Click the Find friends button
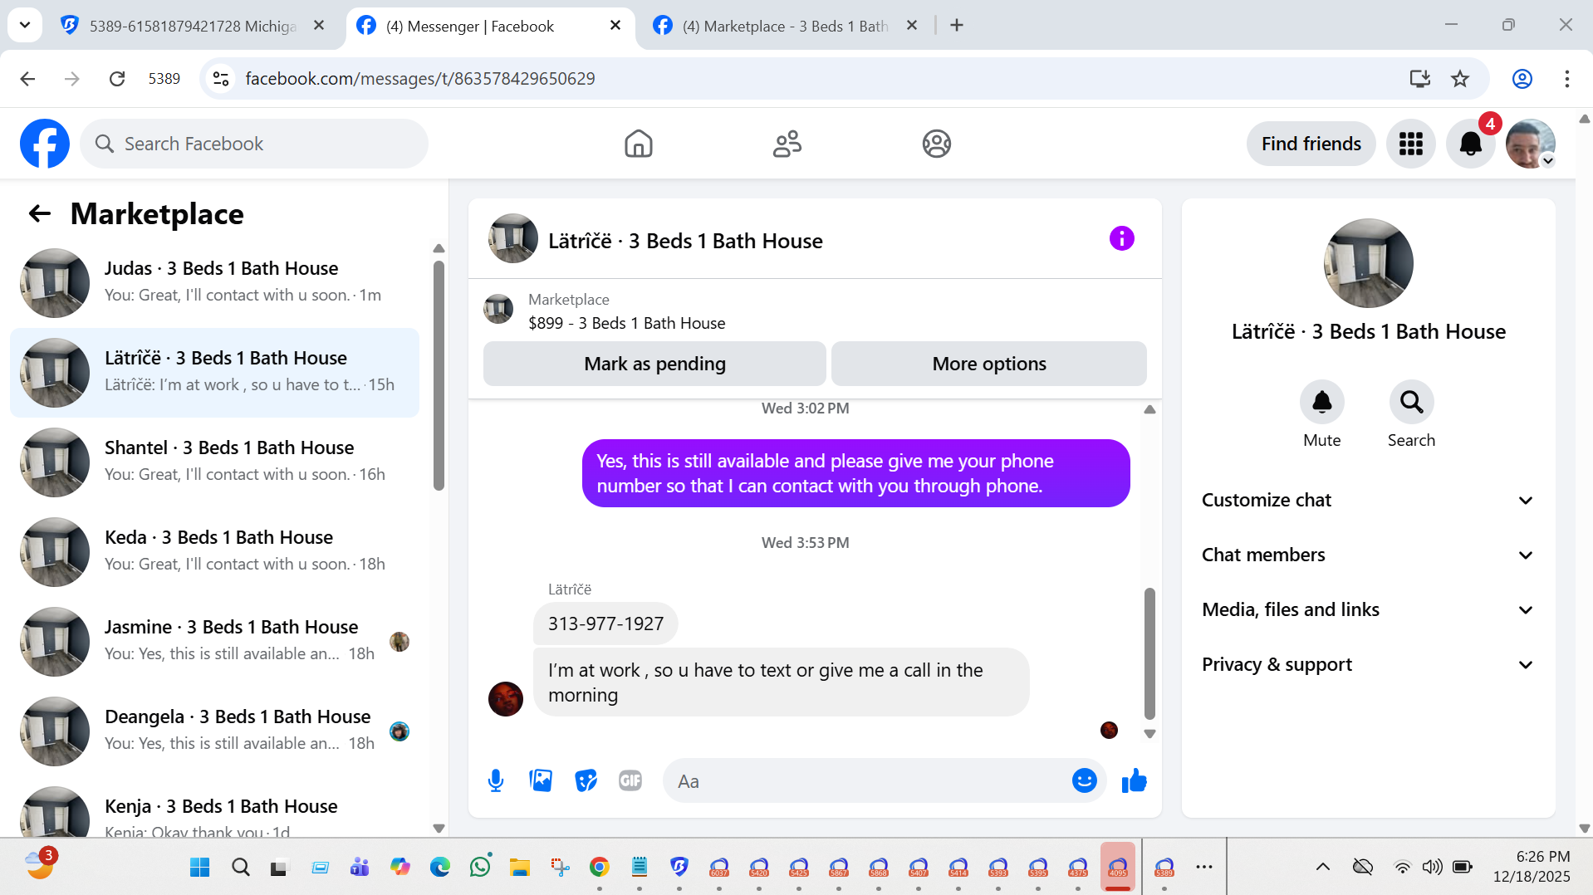 [1311, 144]
